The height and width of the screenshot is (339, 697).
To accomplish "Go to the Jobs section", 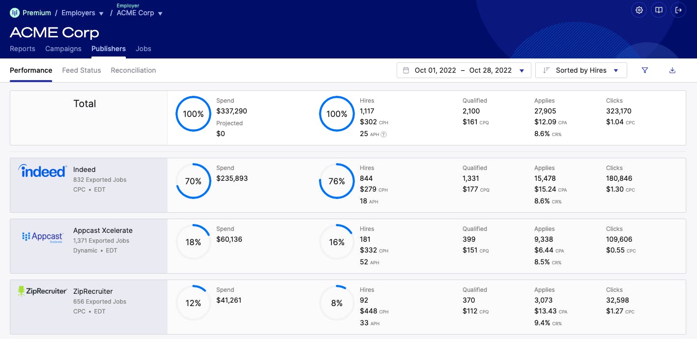I will [x=143, y=49].
